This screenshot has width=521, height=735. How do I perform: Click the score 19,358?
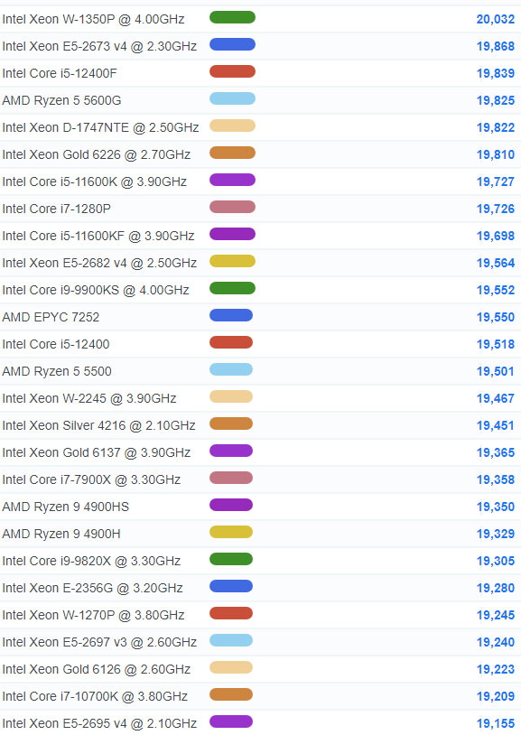tap(496, 480)
